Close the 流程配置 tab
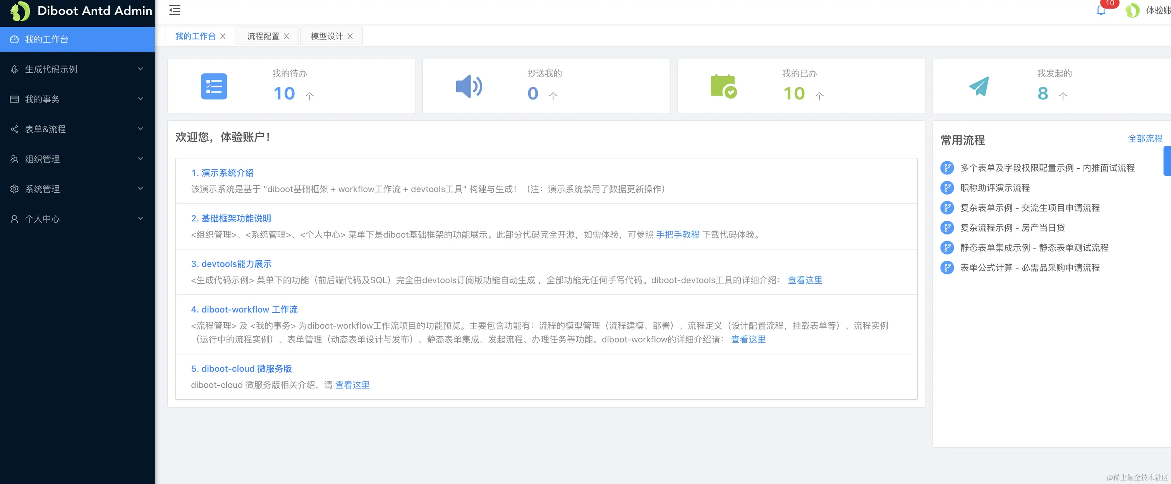The width and height of the screenshot is (1171, 484). [287, 36]
